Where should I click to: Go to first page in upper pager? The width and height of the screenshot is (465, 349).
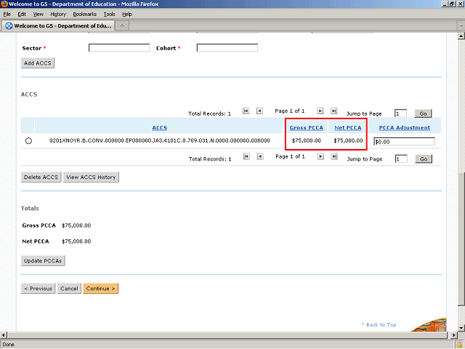click(246, 111)
